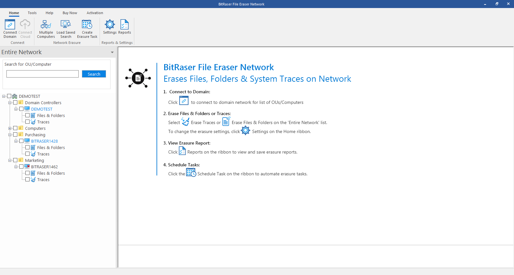Check Traces under DEMOTEST computer
Viewport: 514px width, 275px height.
coord(27,122)
